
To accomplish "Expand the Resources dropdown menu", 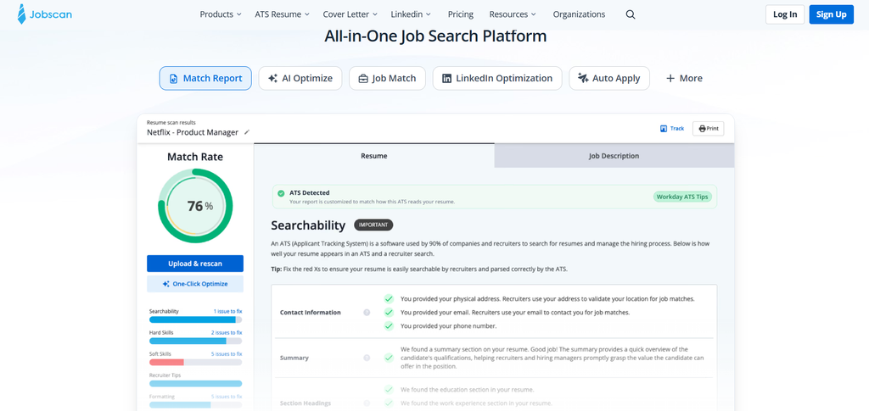I will point(513,14).
